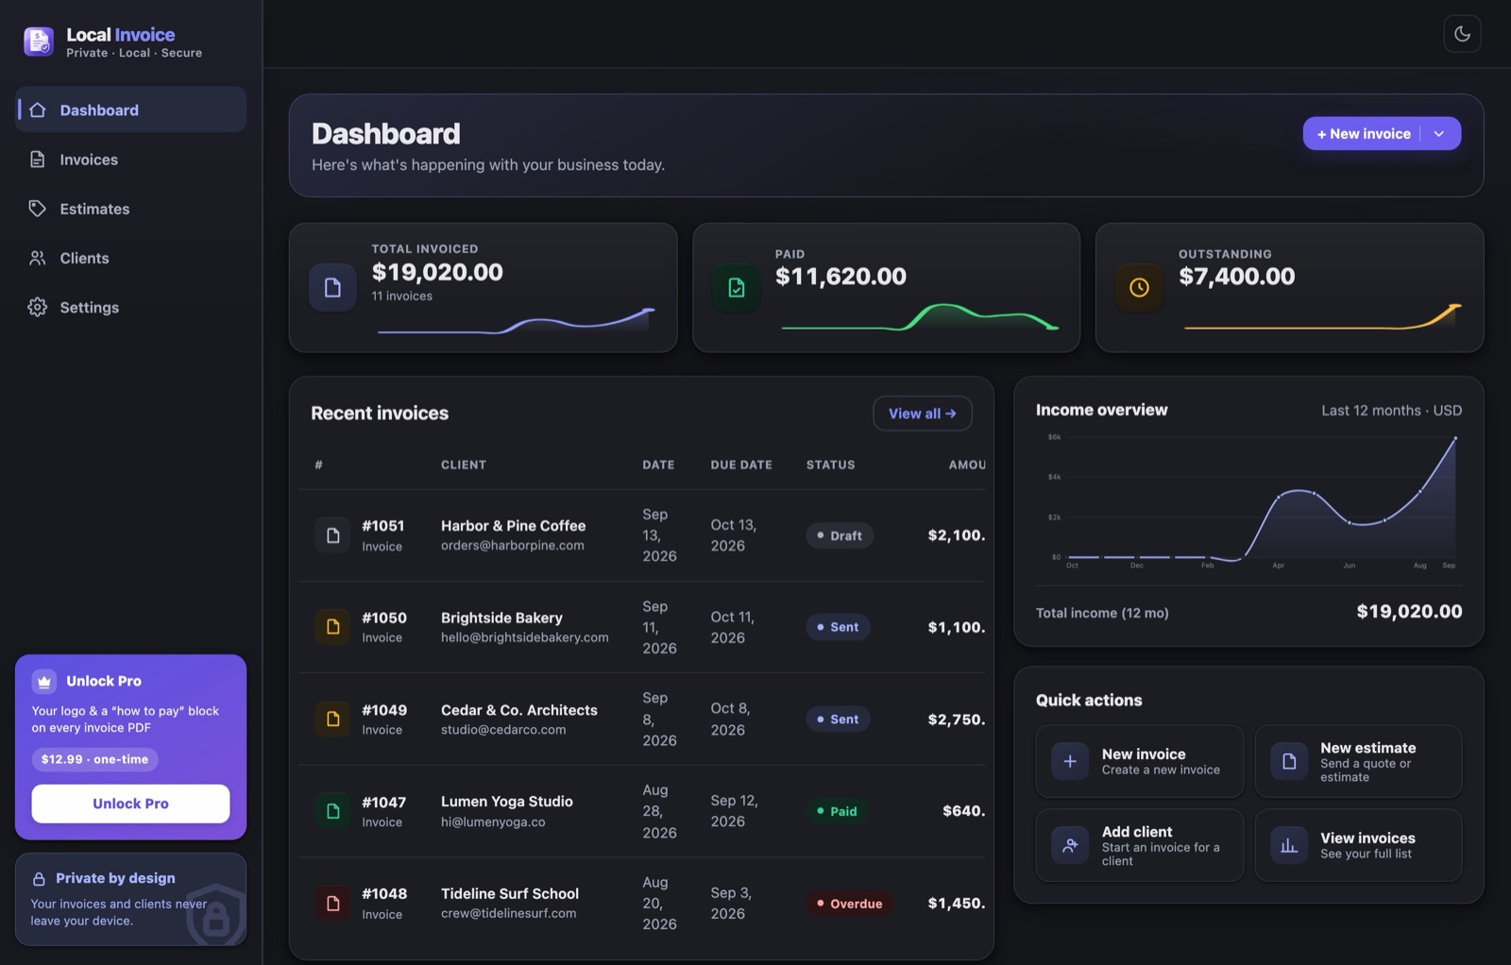Click the Paid status badge
Image resolution: width=1511 pixels, height=965 pixels.
coord(837,811)
